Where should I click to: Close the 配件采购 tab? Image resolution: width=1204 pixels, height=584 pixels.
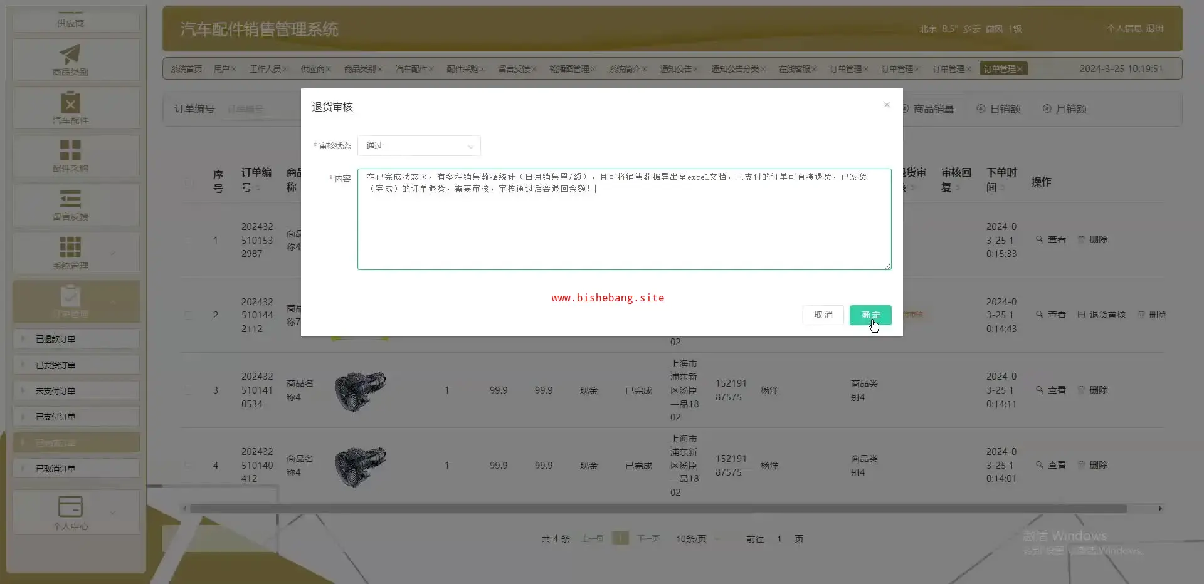(x=482, y=69)
